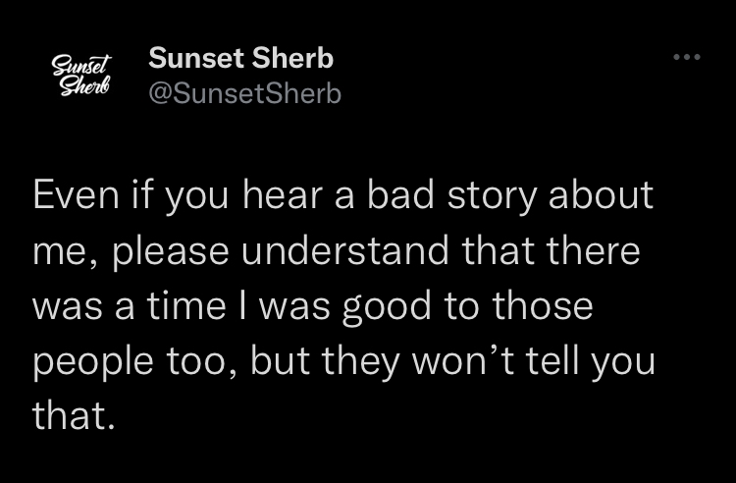The image size is (736, 483).
Task: Click the line 'me, please understand that there'
Action: (336, 251)
